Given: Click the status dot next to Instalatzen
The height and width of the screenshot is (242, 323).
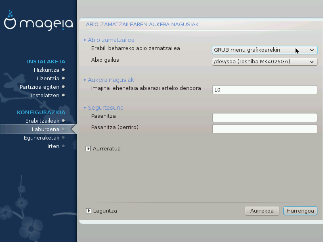Looking at the screenshot, I should pyautogui.click(x=63, y=95).
